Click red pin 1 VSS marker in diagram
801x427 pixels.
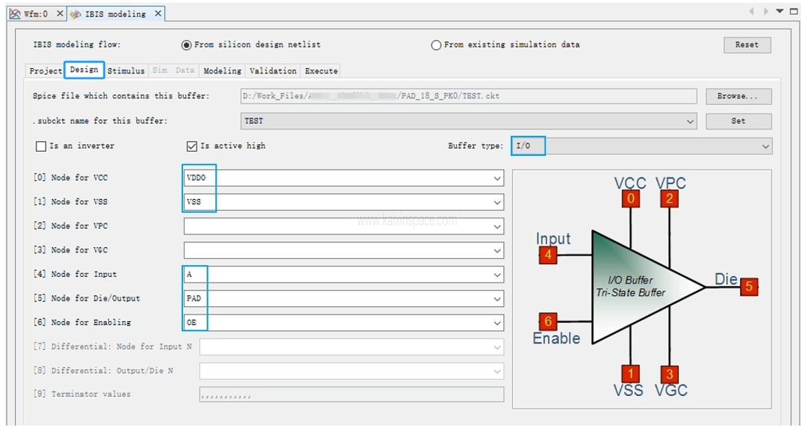coord(630,373)
